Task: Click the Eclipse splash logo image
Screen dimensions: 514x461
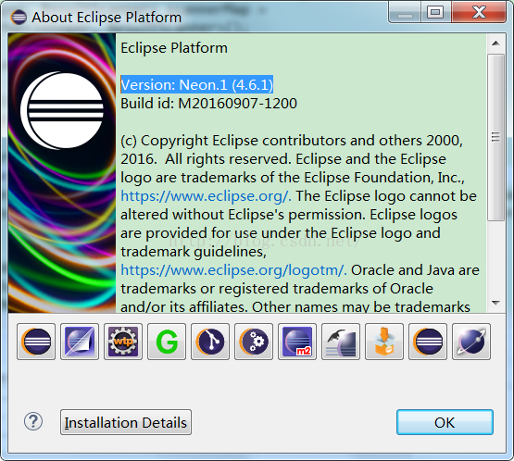Action: (62, 173)
